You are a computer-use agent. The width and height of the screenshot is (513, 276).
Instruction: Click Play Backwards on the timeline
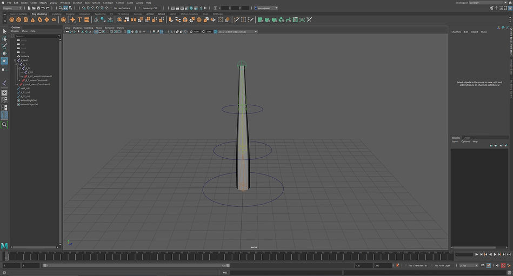click(x=490, y=254)
